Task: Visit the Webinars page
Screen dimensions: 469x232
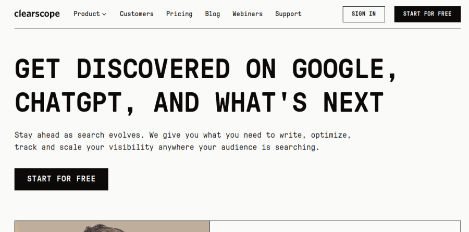Action: (x=248, y=14)
